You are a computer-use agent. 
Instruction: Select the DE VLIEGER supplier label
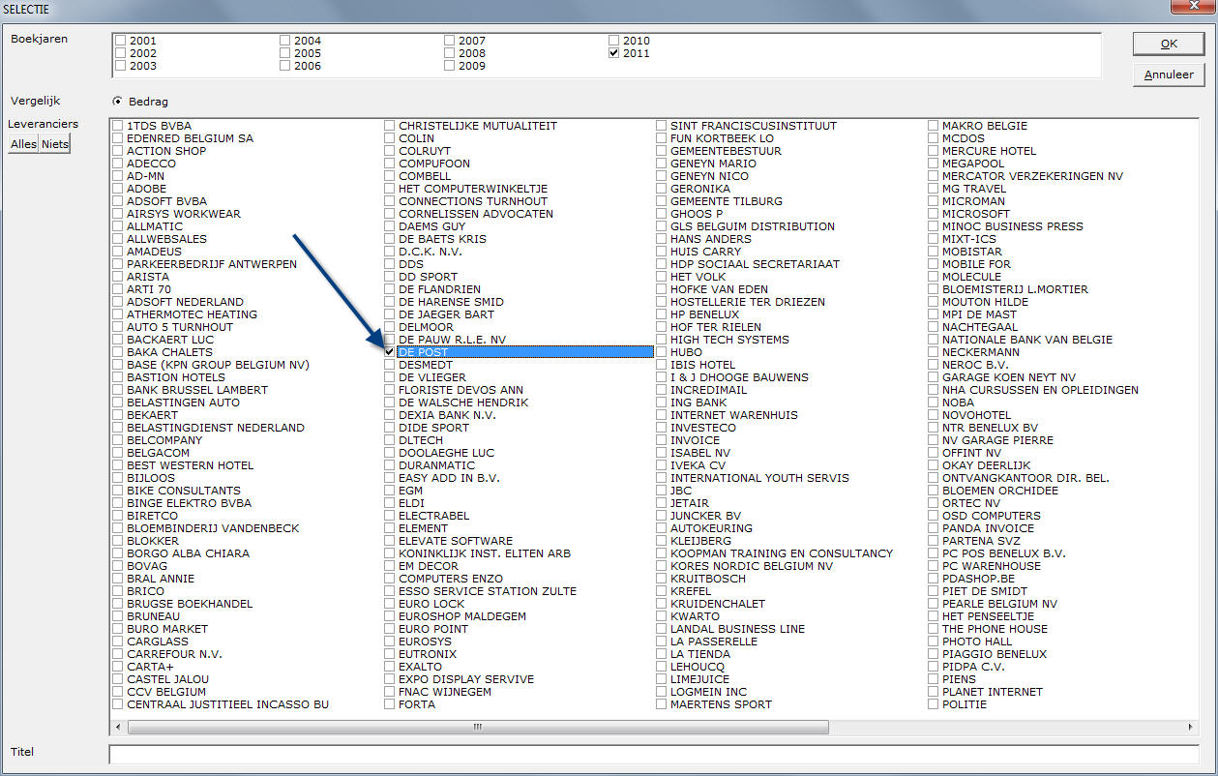(x=432, y=377)
